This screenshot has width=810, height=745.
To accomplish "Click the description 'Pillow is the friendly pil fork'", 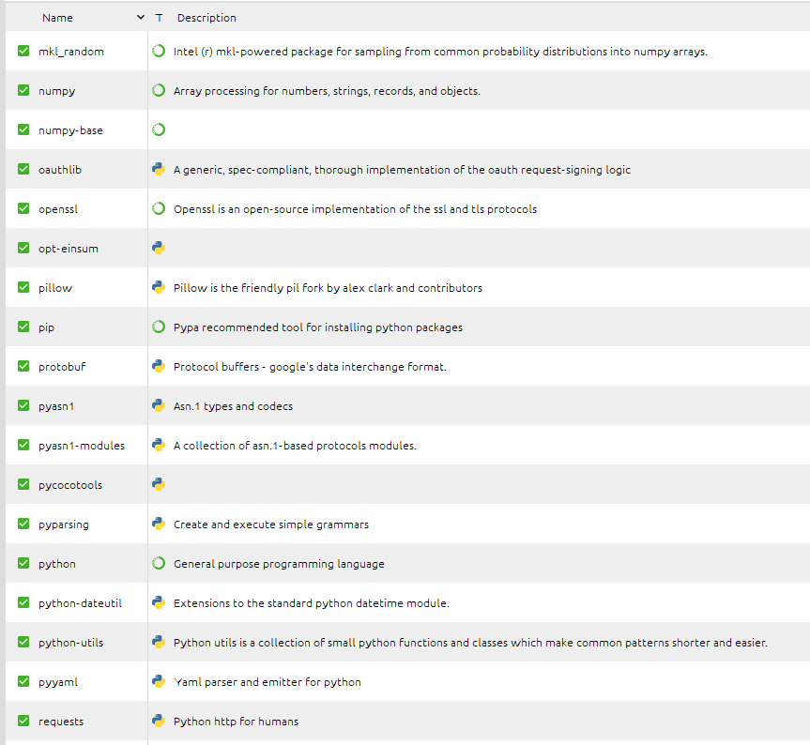I will tap(328, 287).
